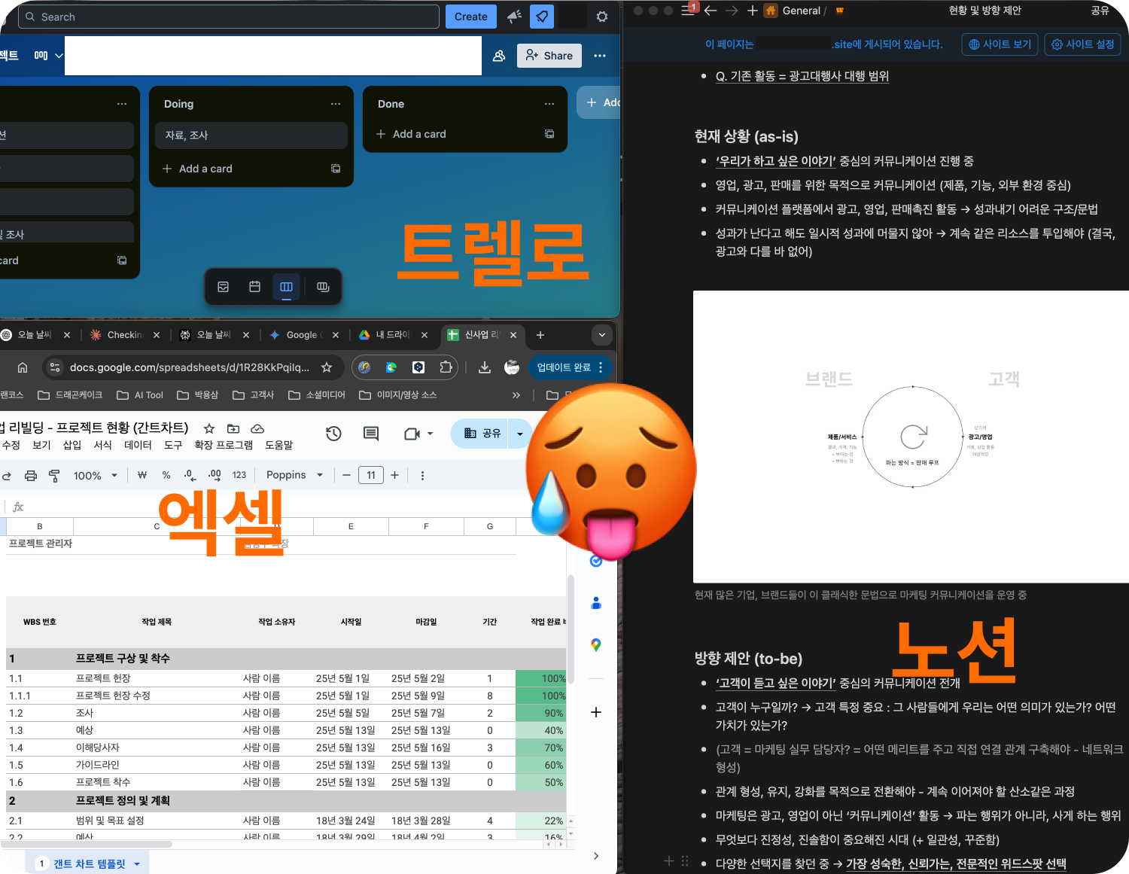
Task: Open Chrome downloads icon
Action: 485,367
